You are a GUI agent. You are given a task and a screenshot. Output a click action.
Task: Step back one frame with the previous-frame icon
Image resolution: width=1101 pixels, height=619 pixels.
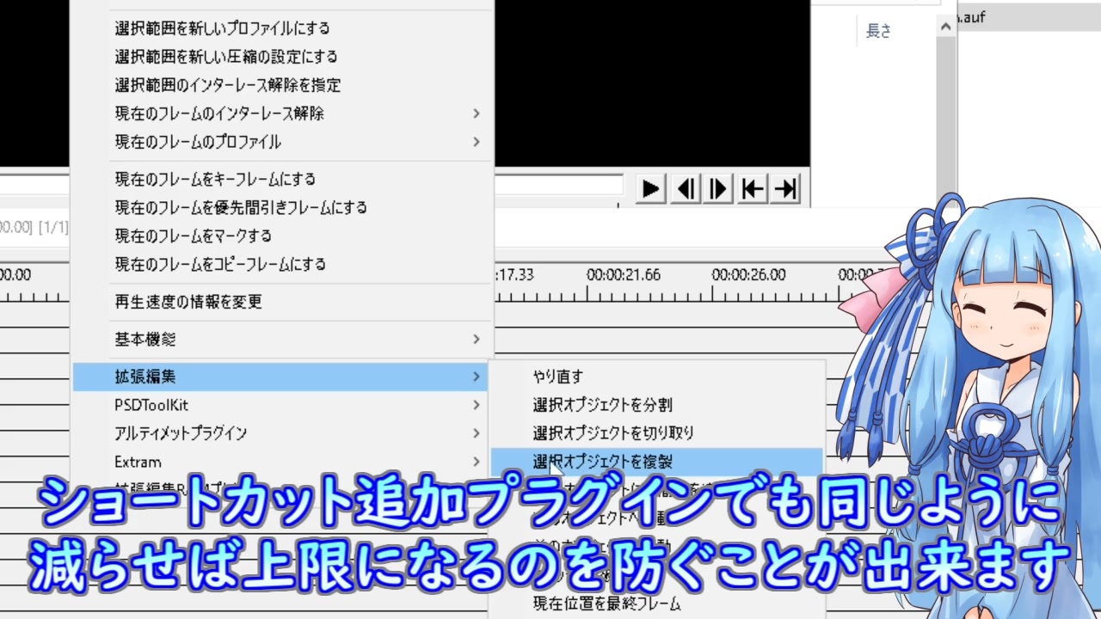pyautogui.click(x=686, y=188)
